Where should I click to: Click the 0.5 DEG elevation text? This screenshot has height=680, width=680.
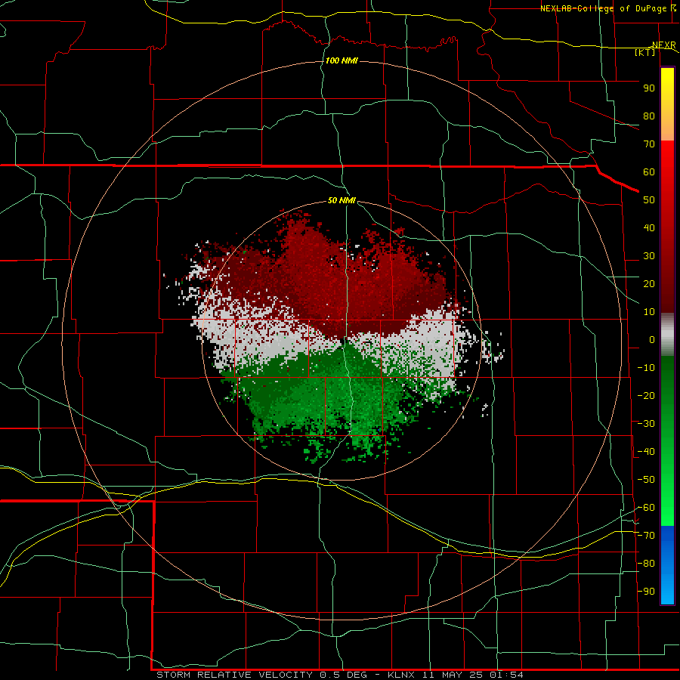coord(344,675)
